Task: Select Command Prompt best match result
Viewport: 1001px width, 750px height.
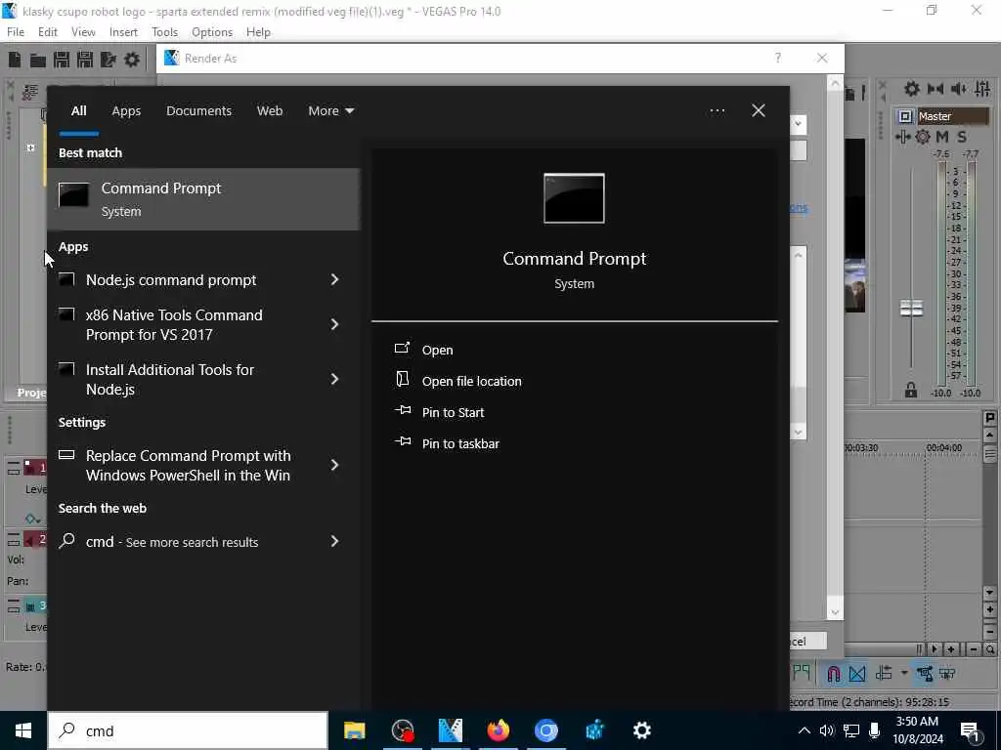Action: pos(203,199)
